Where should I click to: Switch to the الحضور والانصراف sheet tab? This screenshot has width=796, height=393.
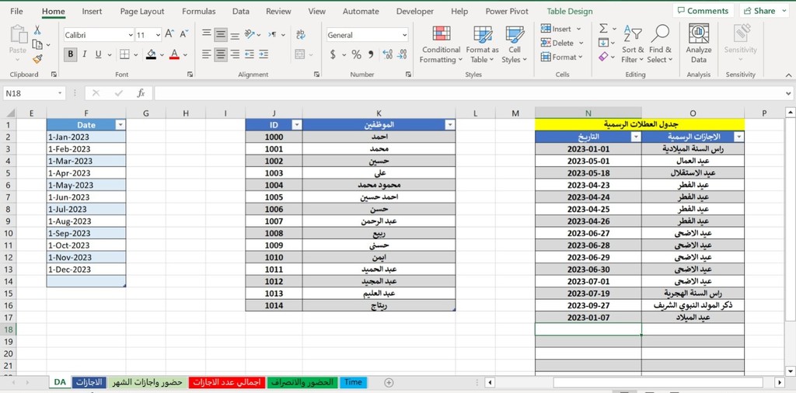pos(302,382)
